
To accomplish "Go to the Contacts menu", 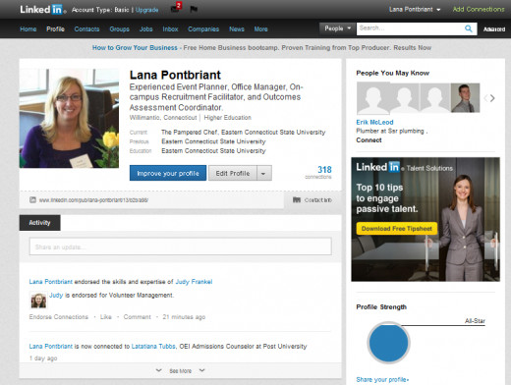I will click(x=86, y=29).
